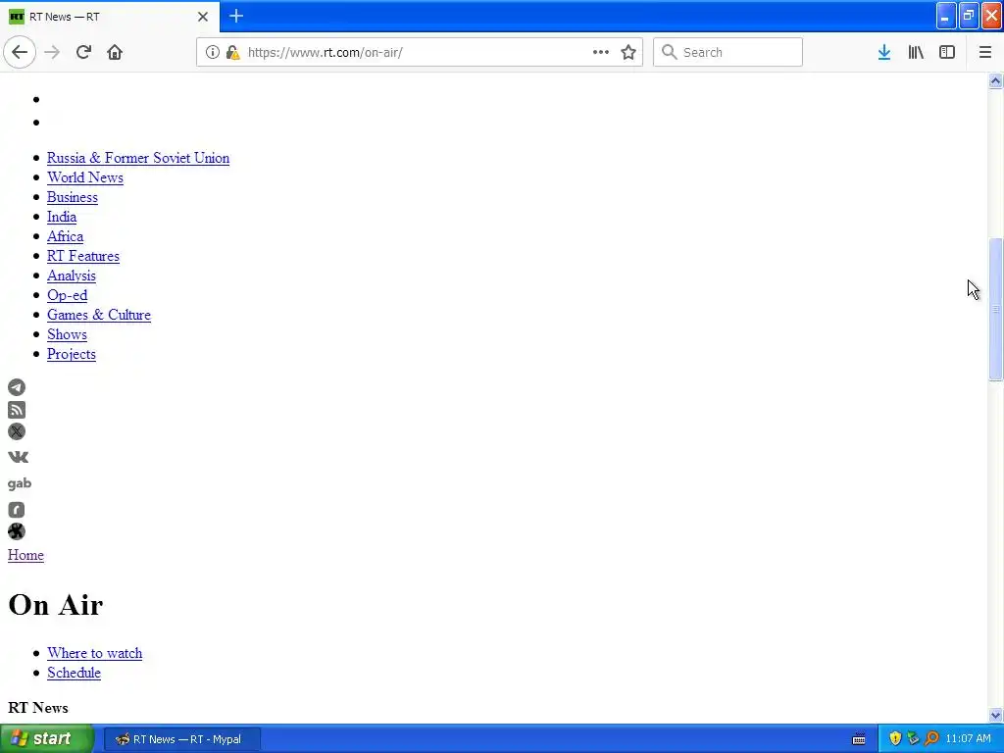This screenshot has height=753, width=1004.
Task: Open the Op-ed link
Action: 68,295
